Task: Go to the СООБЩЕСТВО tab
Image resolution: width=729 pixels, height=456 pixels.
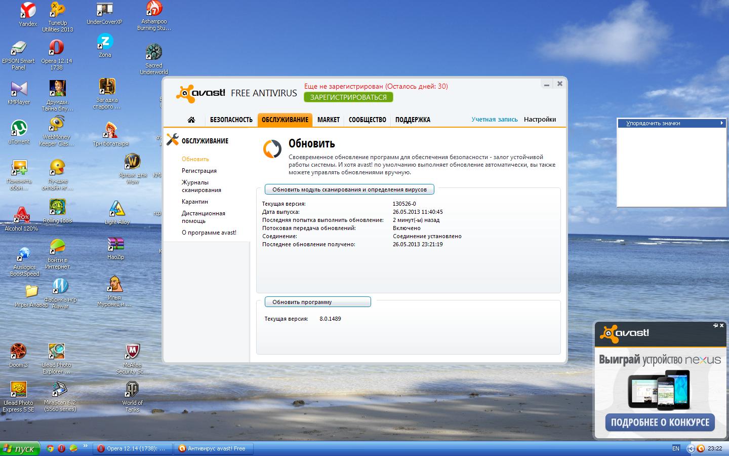Action: click(x=368, y=120)
